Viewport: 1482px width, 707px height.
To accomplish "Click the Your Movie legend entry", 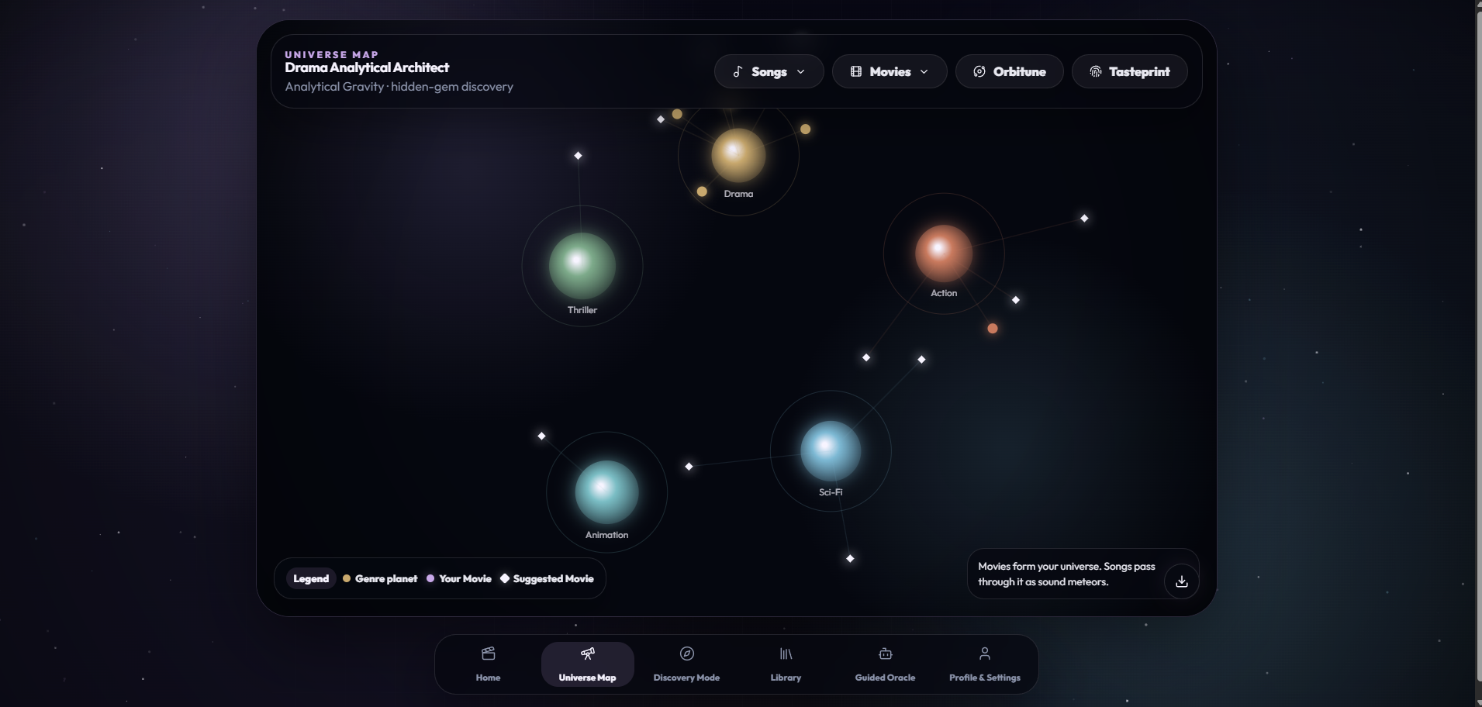I will (459, 578).
